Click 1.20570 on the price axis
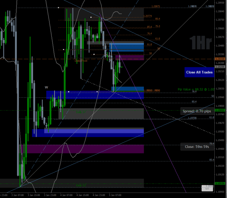The width and height of the screenshot is (227, 198). (x=220, y=37)
